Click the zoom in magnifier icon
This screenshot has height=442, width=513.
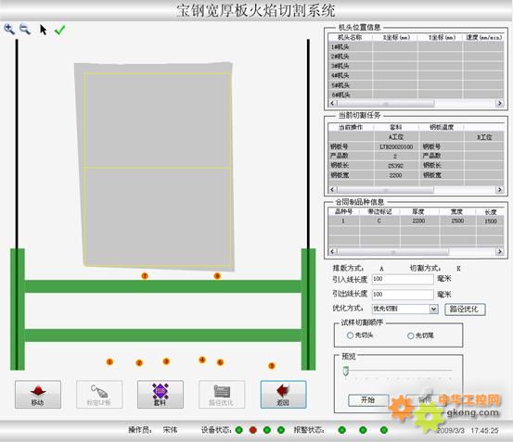(x=9, y=30)
